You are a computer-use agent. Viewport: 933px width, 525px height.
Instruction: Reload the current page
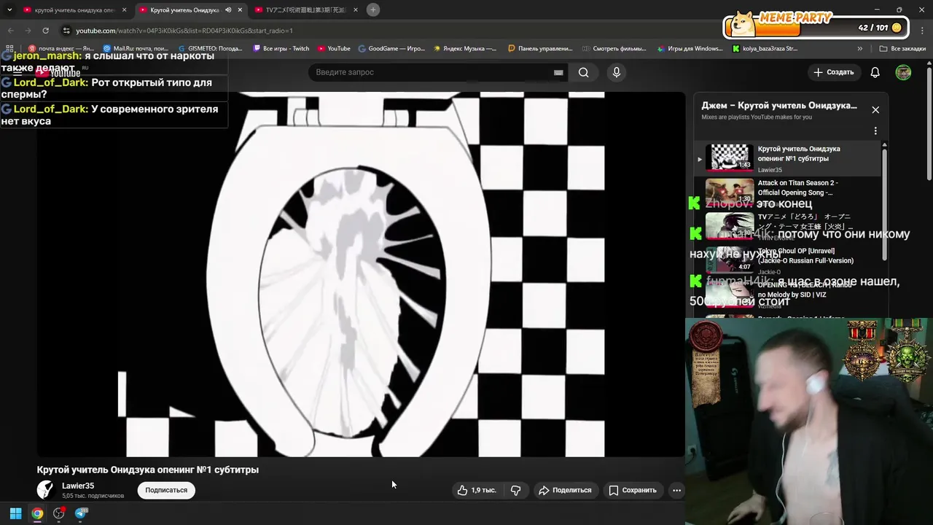(x=45, y=31)
